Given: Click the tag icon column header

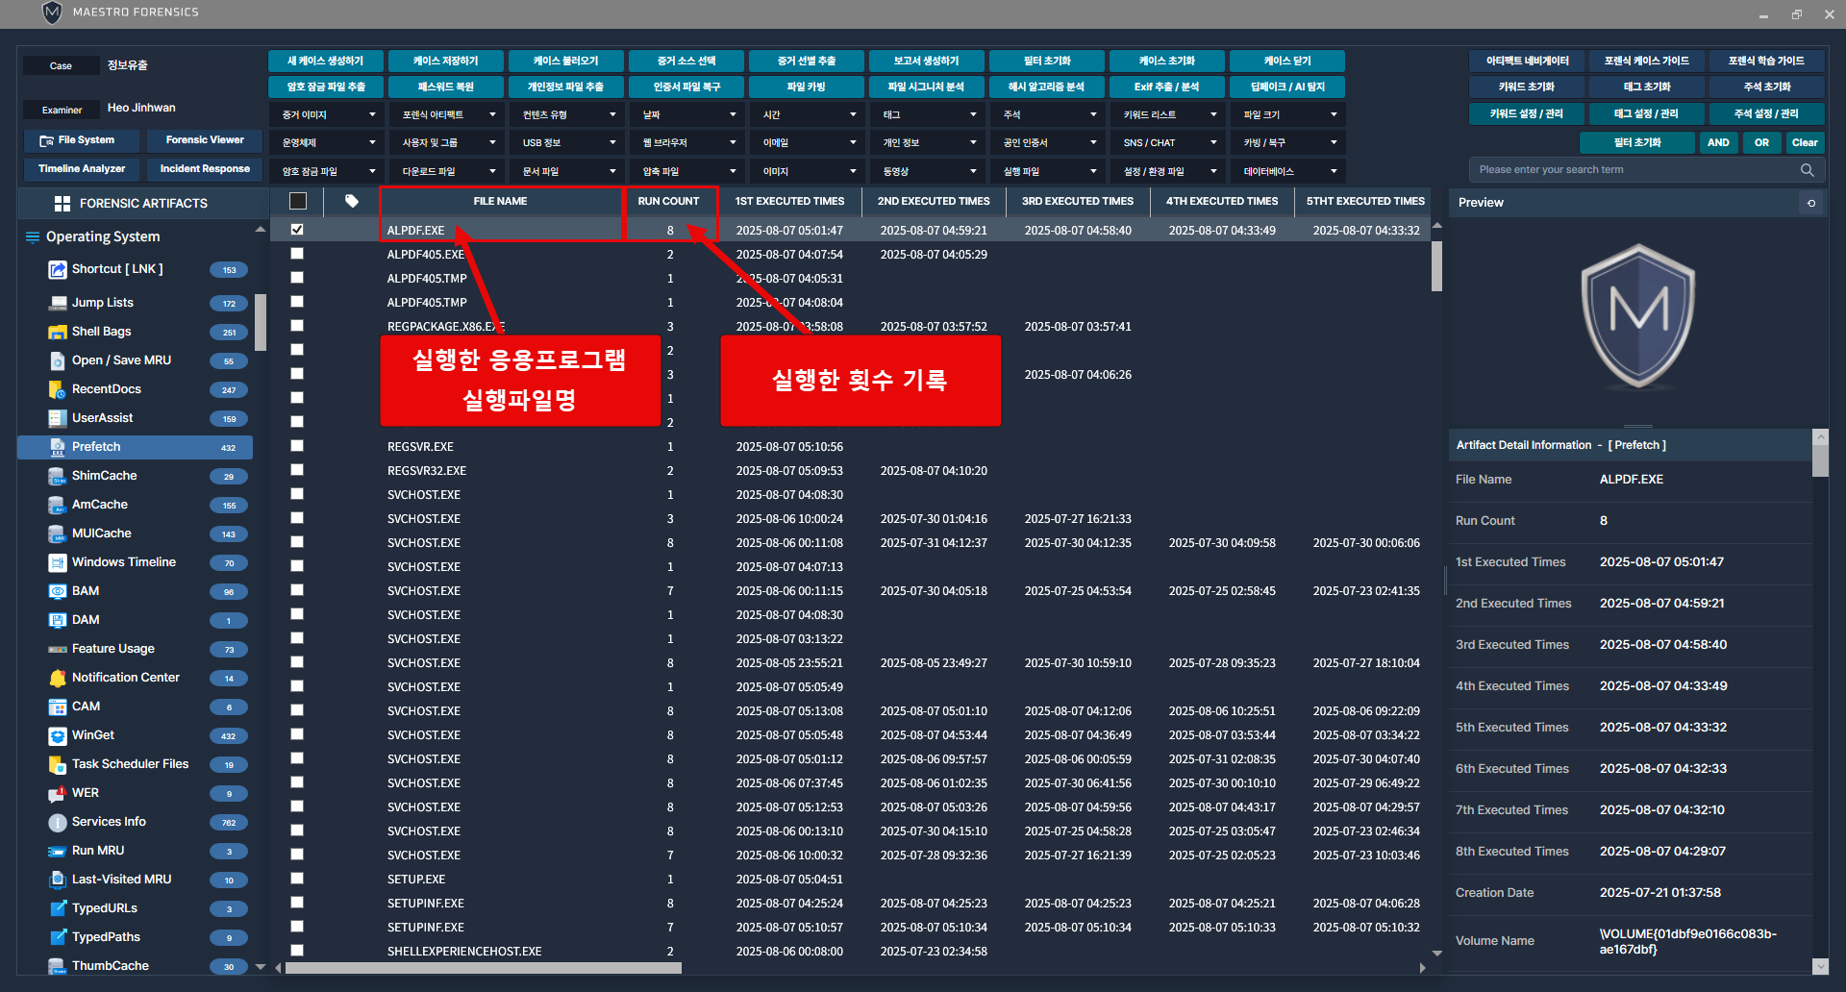Looking at the screenshot, I should 352,202.
